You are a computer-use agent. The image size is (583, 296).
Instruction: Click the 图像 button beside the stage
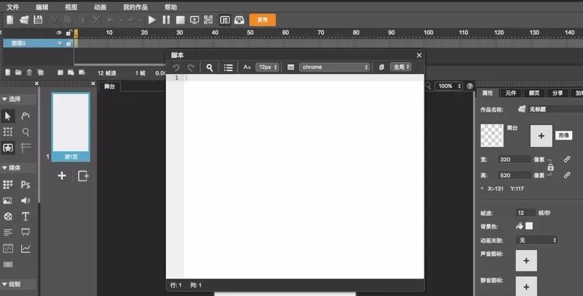click(563, 136)
